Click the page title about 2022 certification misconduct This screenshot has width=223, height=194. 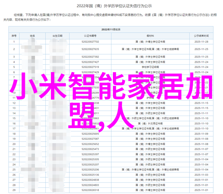pyautogui.click(x=111, y=6)
